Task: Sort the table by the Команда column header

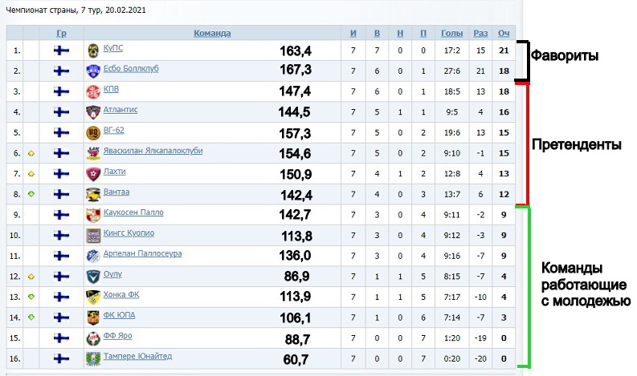Action: tap(212, 33)
